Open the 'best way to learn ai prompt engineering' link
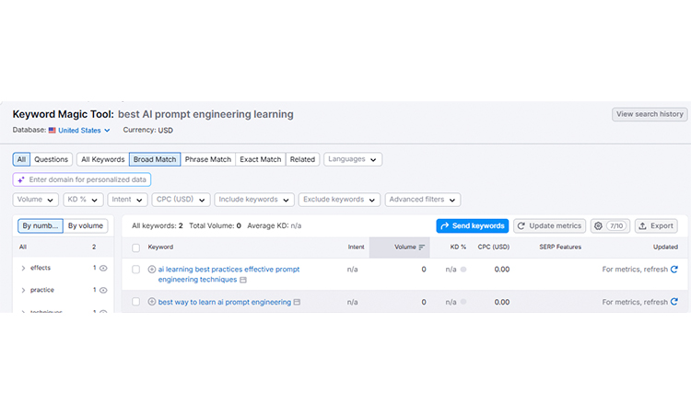691x414 pixels. pos(224,303)
